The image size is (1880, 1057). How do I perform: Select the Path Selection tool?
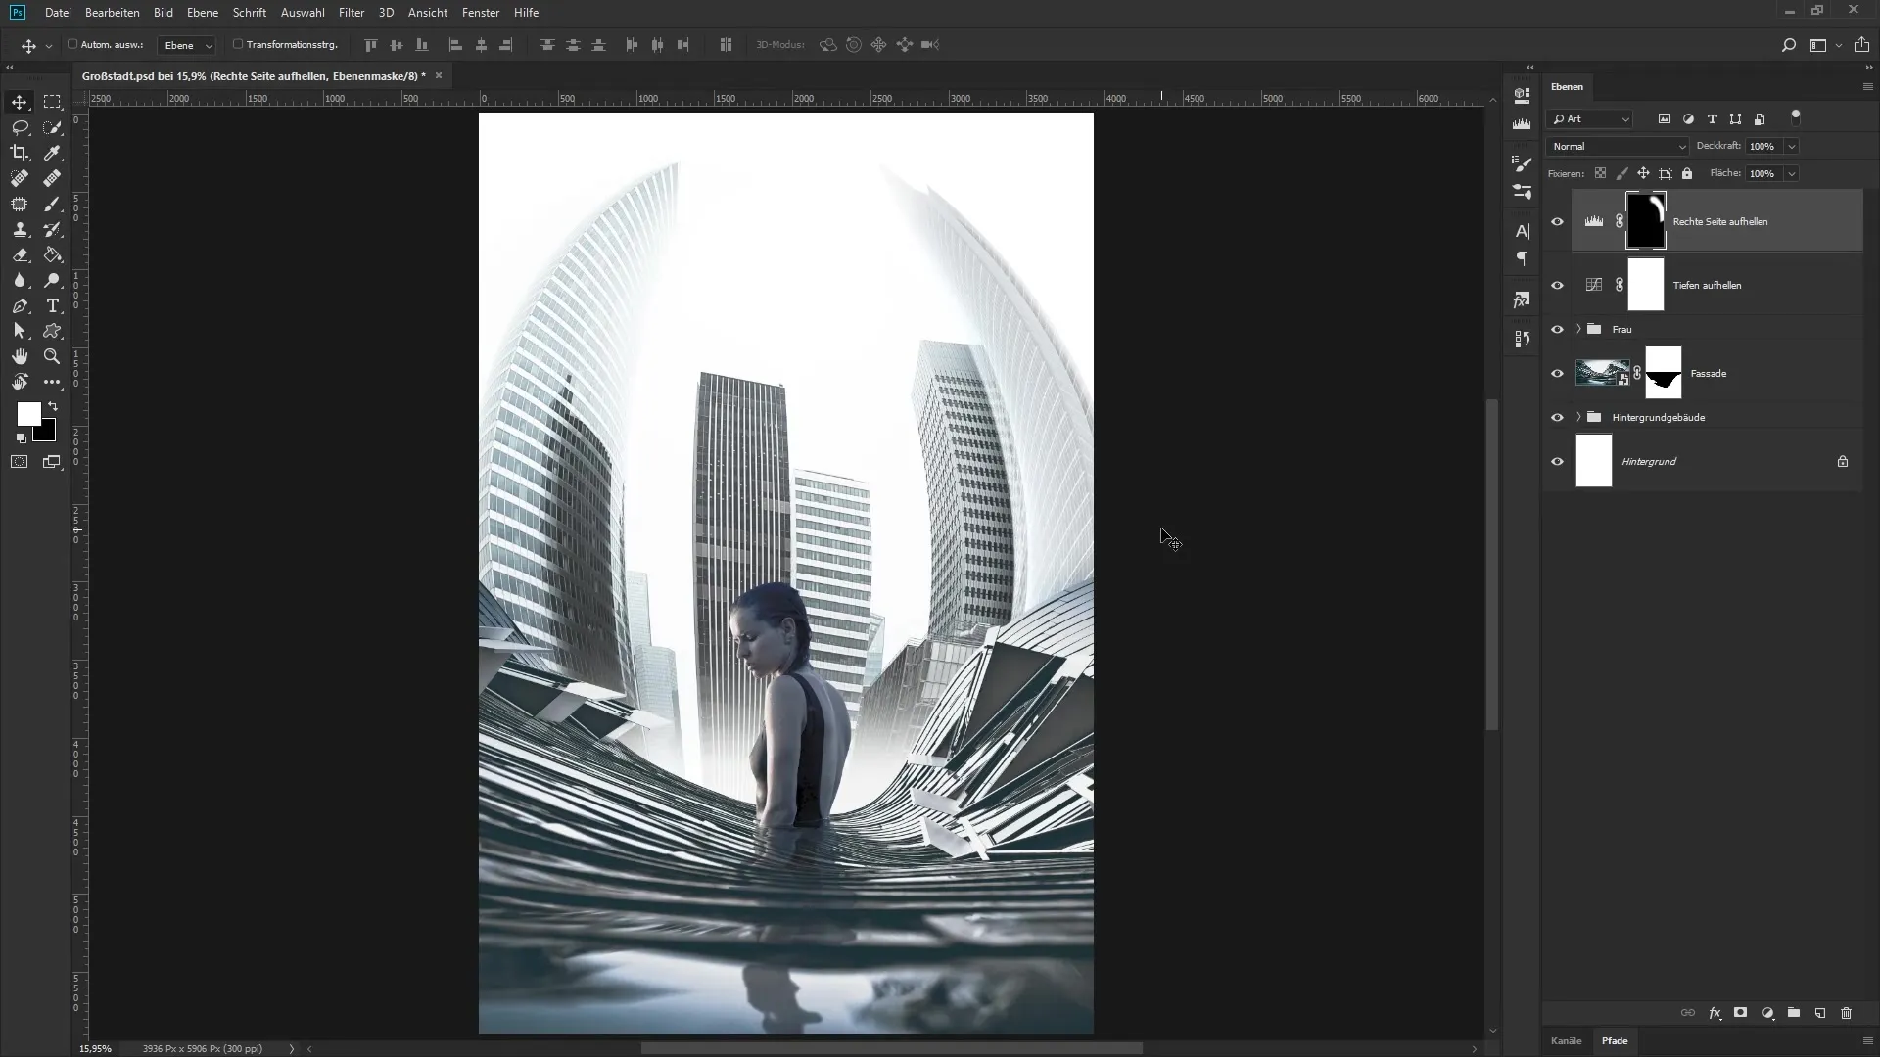coord(20,331)
